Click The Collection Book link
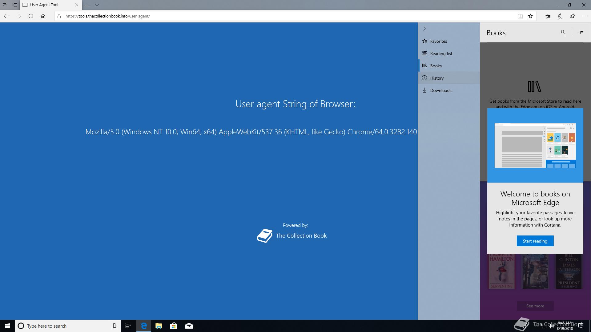Screen dimensions: 591x332 pyautogui.click(x=301, y=236)
